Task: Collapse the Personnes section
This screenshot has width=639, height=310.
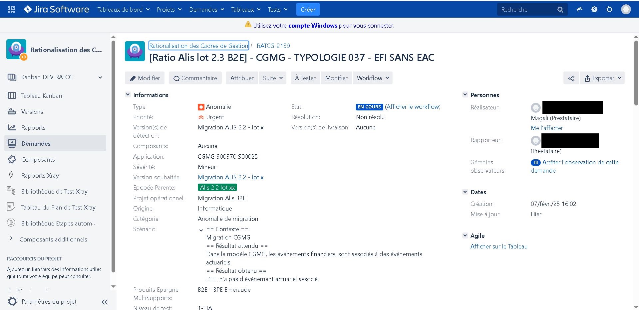Action: pos(465,95)
